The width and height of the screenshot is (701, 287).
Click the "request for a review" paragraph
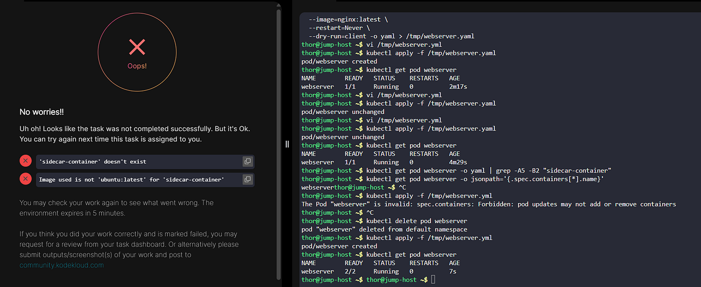(x=129, y=249)
